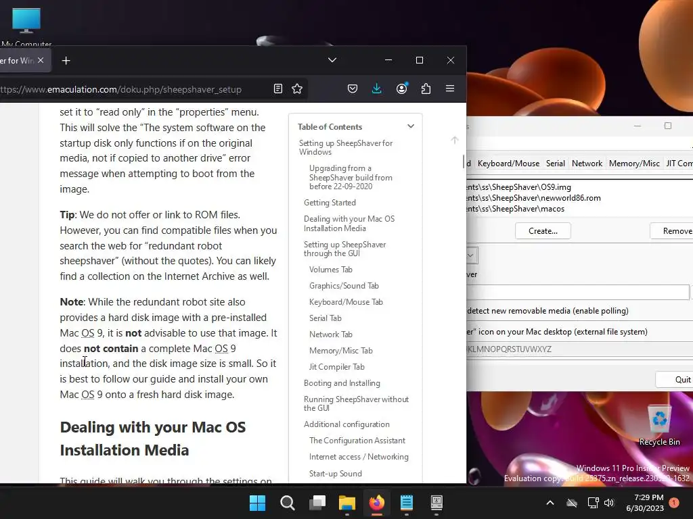Open File Explorer from taskbar

[347, 503]
